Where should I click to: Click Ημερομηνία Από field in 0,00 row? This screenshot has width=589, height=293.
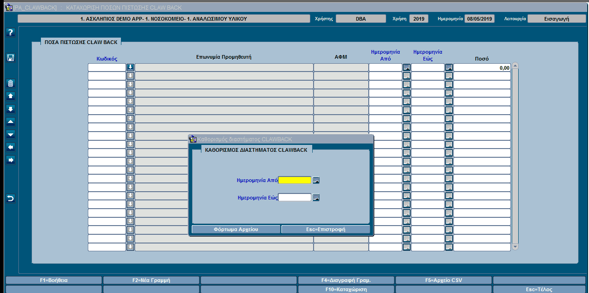tap(385, 67)
